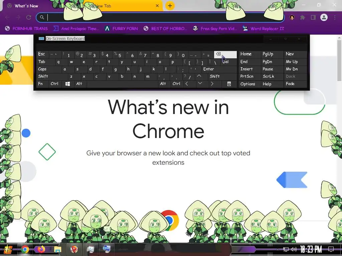Open Chrome's three-dot menu
Viewport: 342px width, 256px height.
click(x=335, y=17)
